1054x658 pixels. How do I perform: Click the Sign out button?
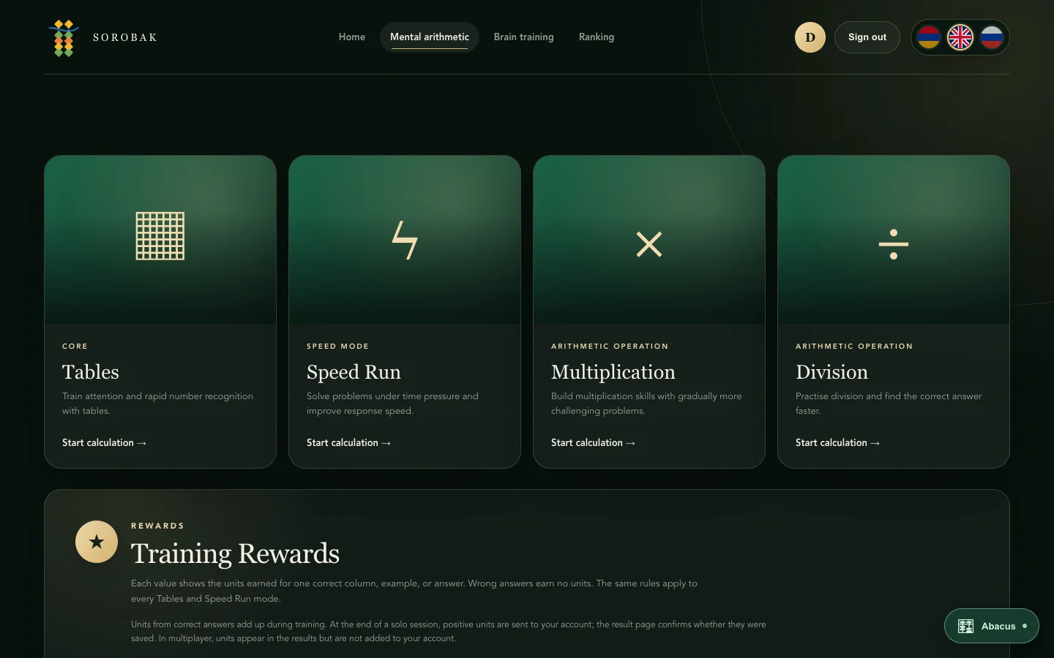[867, 37]
